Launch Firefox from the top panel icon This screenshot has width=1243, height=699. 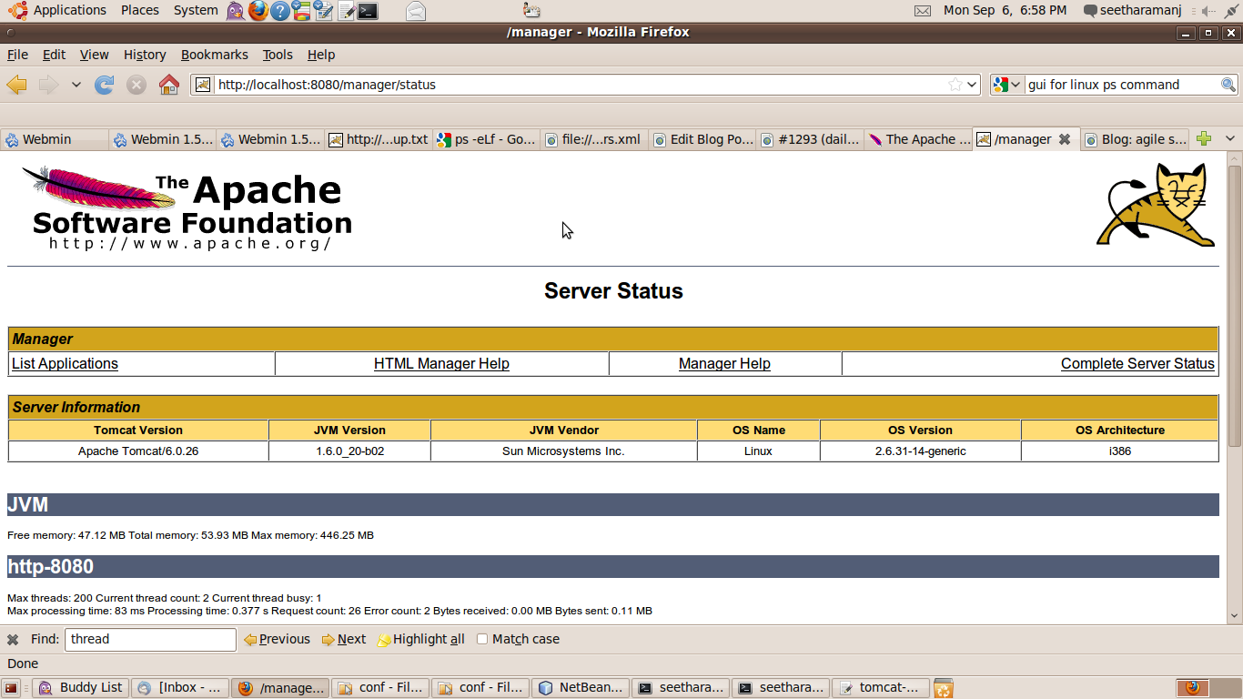coord(258,11)
